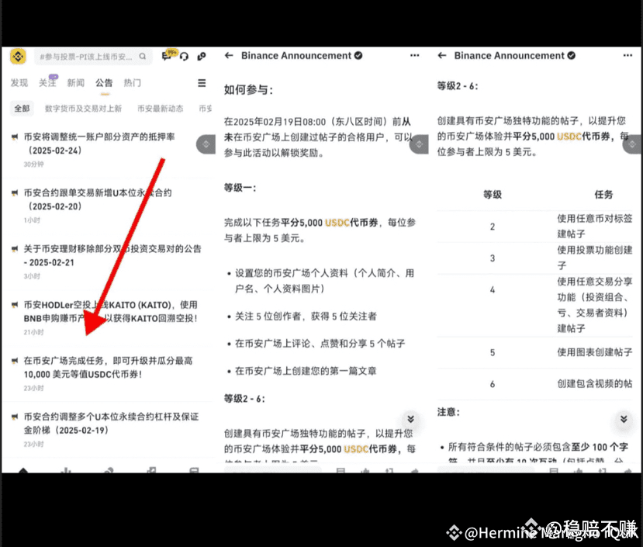This screenshot has height=547, width=643.
Task: Tap 21小时 timestamp under KAITO announcement
Action: point(33,332)
